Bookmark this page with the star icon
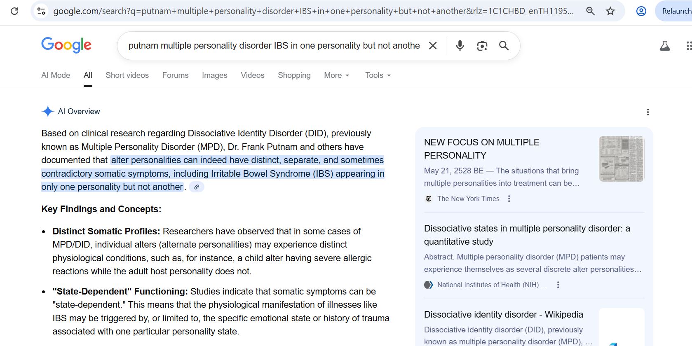This screenshot has width=692, height=346. point(610,11)
